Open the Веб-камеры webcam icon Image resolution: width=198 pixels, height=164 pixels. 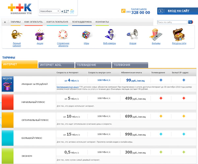pos(109,34)
